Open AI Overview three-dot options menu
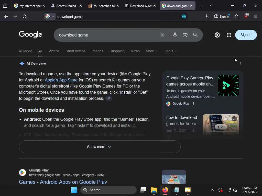This screenshot has width=262, height=196. (241, 64)
